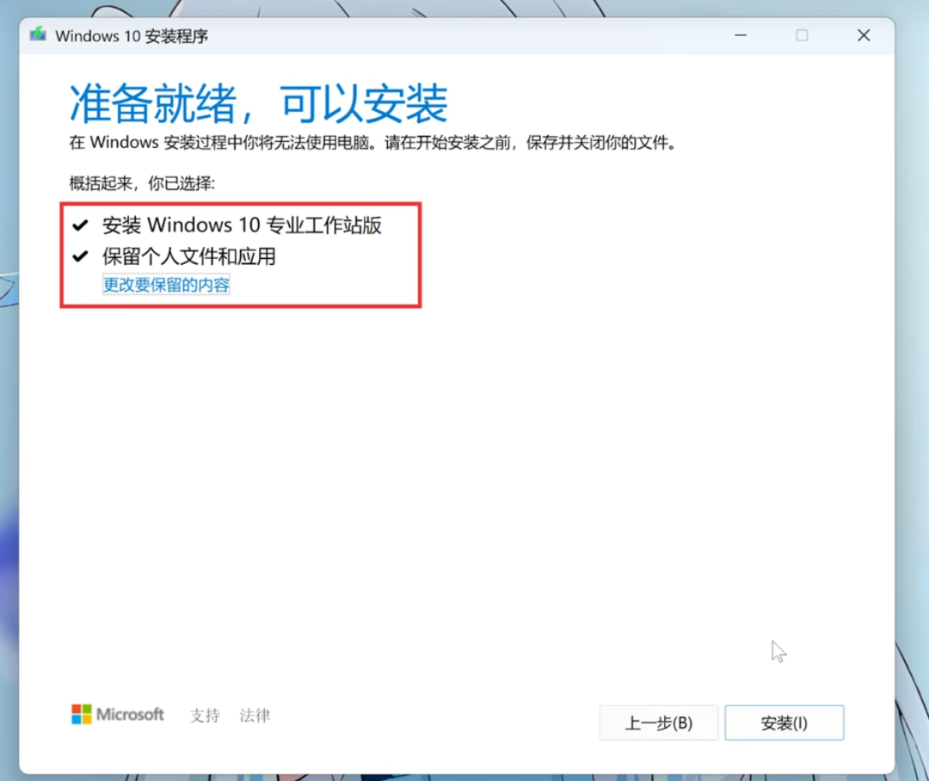The width and height of the screenshot is (929, 781).
Task: Start installation with the 安装(I) button
Action: [x=784, y=723]
